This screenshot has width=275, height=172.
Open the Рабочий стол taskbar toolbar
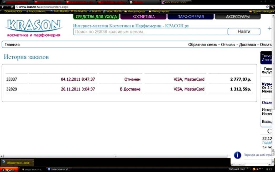click(x=237, y=169)
